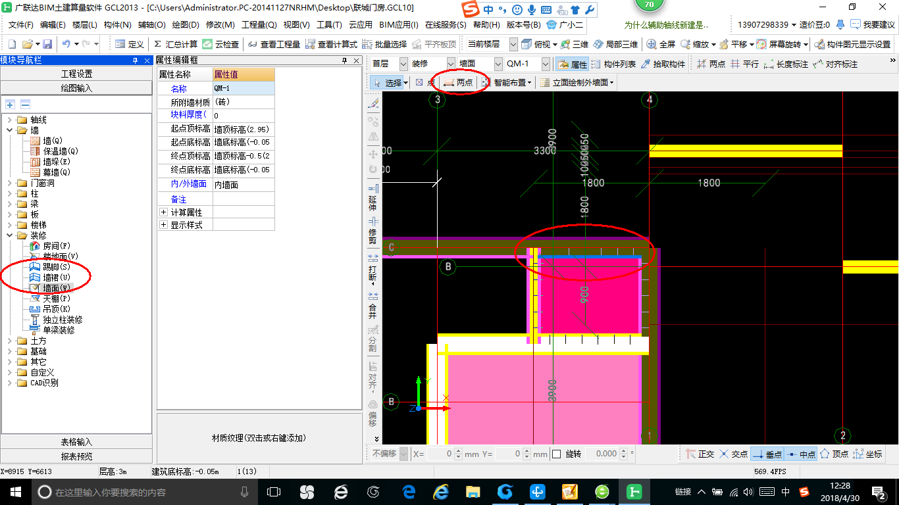Click 全屏 fullscreen tool
Screen dimensions: 899x505
click(x=661, y=44)
